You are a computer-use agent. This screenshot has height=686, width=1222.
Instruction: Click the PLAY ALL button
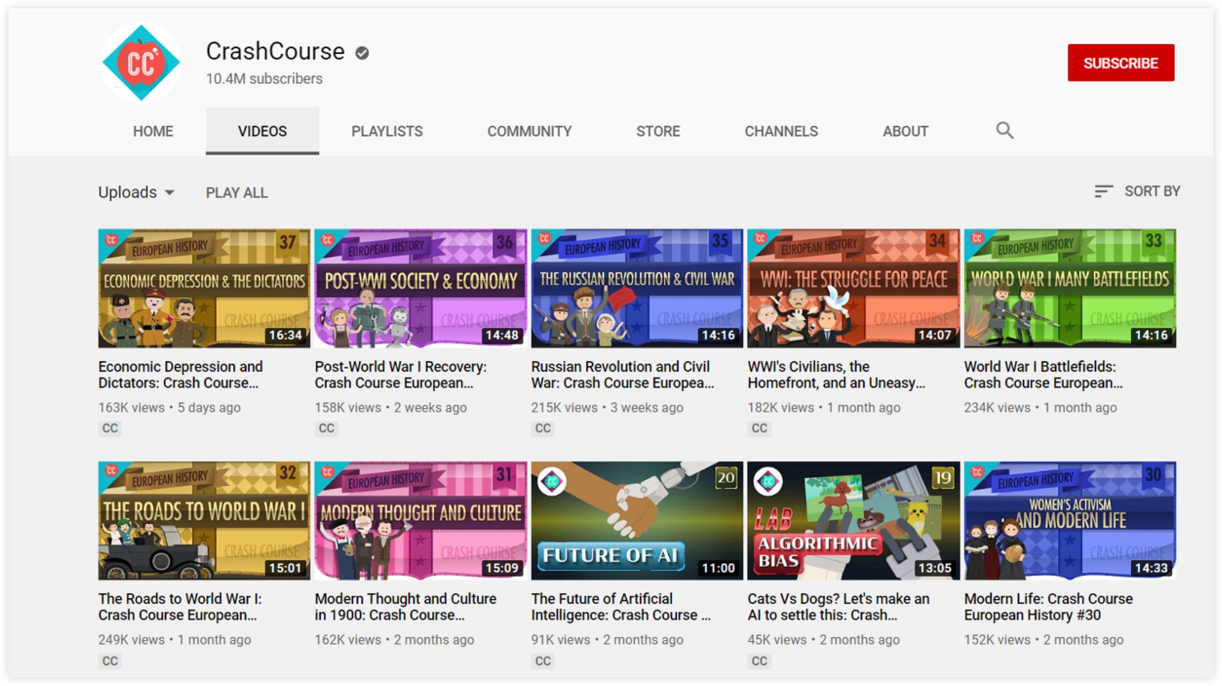click(236, 193)
